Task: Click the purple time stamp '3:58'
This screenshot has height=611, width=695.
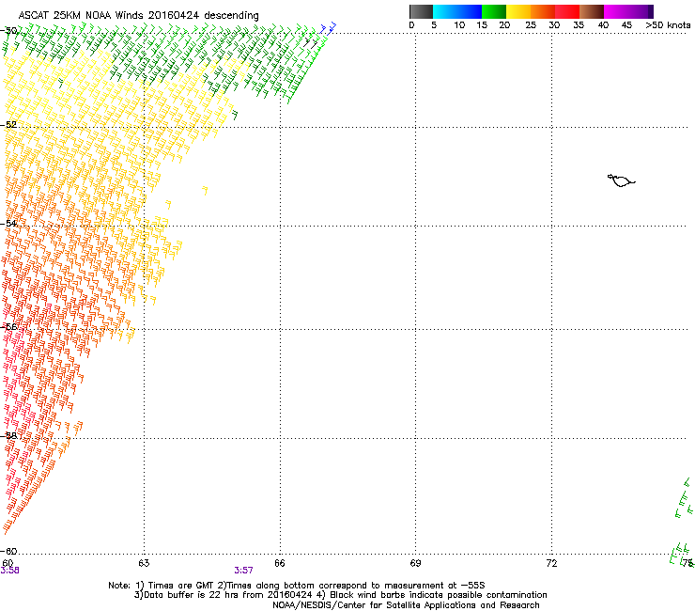Action: (x=9, y=571)
